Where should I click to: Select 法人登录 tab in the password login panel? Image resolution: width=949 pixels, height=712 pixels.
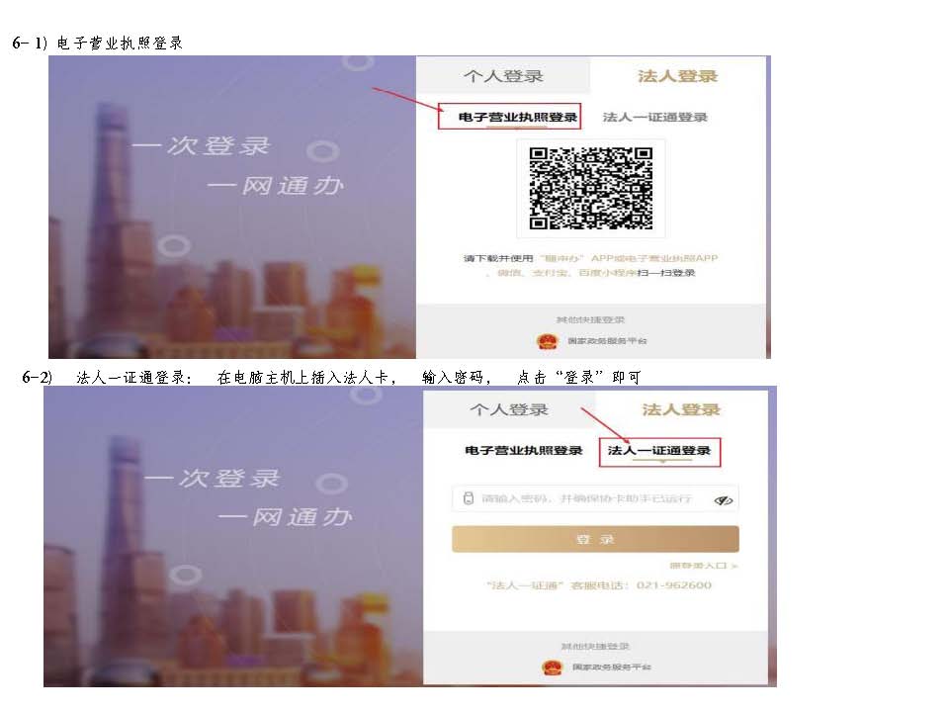pyautogui.click(x=681, y=409)
